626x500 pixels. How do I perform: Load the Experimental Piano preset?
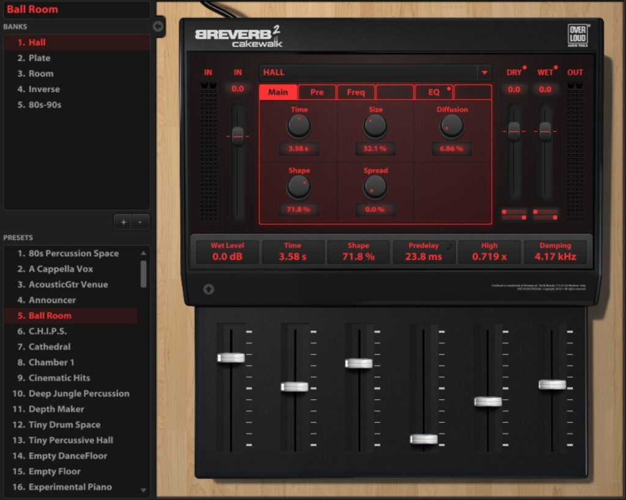(x=71, y=487)
